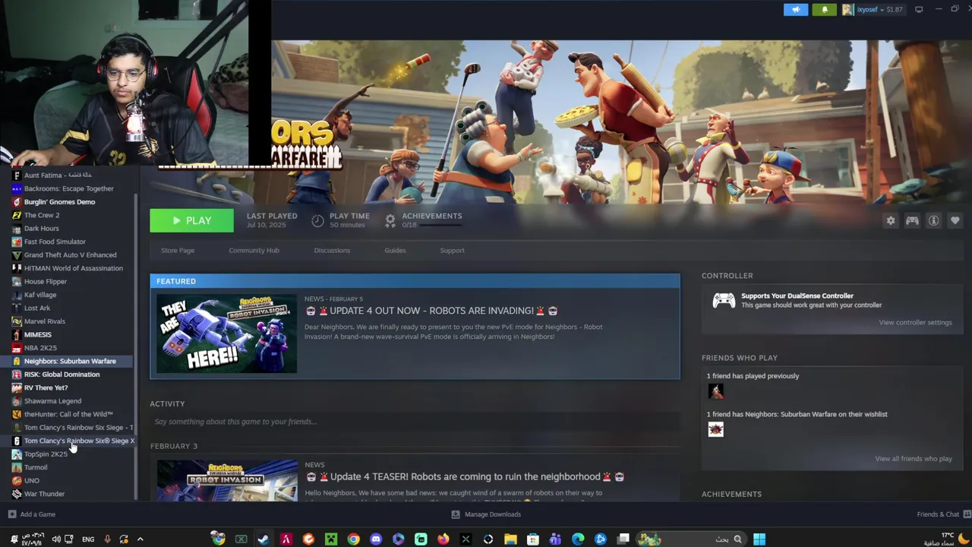The image size is (972, 547).
Task: Show game info icon
Action: [x=933, y=221]
